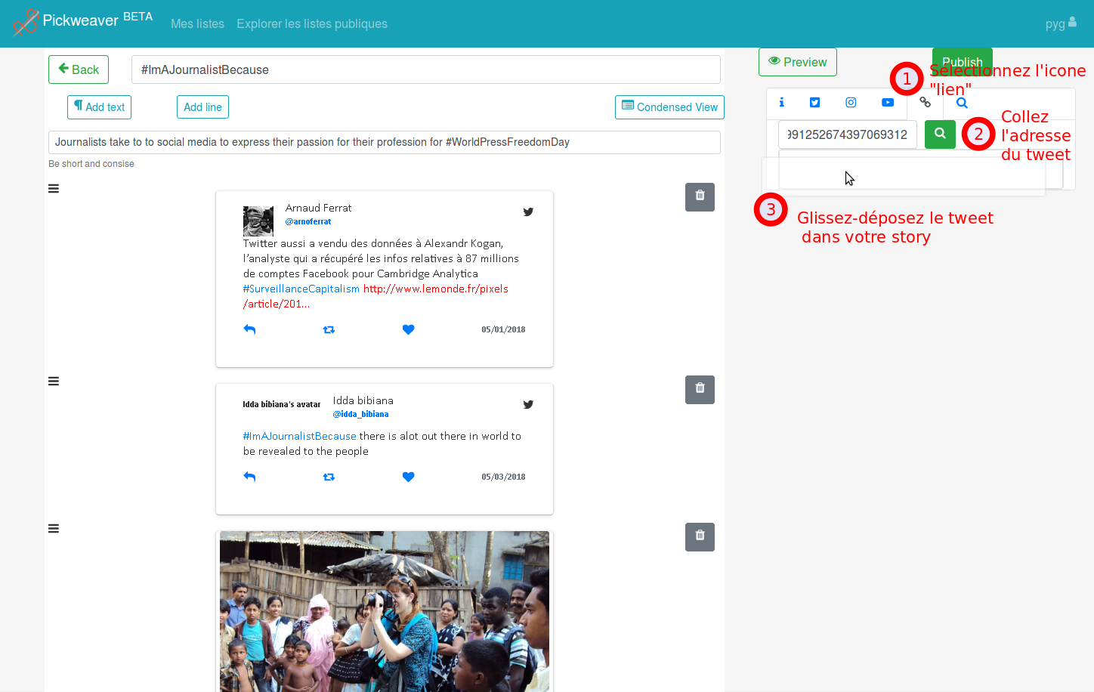Image resolution: width=1094 pixels, height=692 pixels.
Task: Go back with the Back button
Action: (79, 70)
